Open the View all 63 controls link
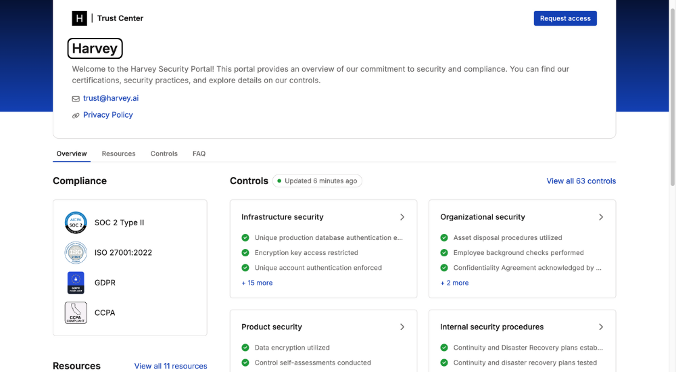 pyautogui.click(x=581, y=181)
